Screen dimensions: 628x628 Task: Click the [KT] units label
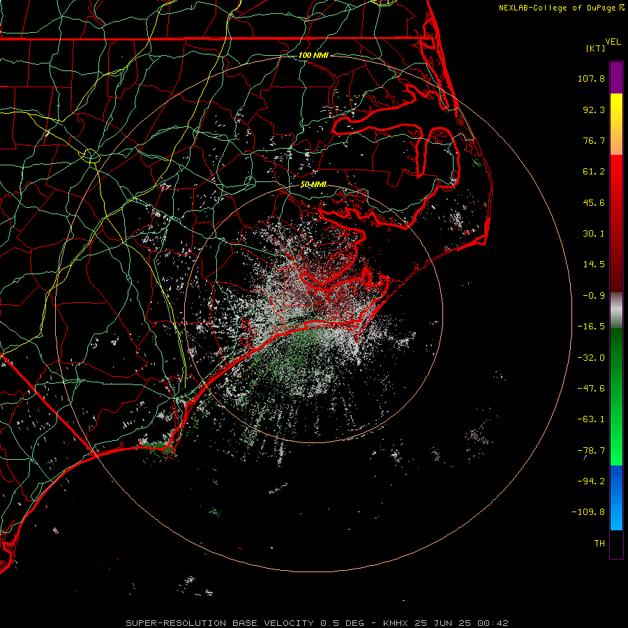595,48
